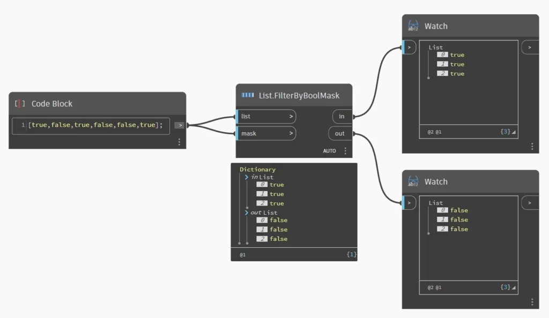Click the top Watch node output port
549x318 pixels.
[530, 47]
